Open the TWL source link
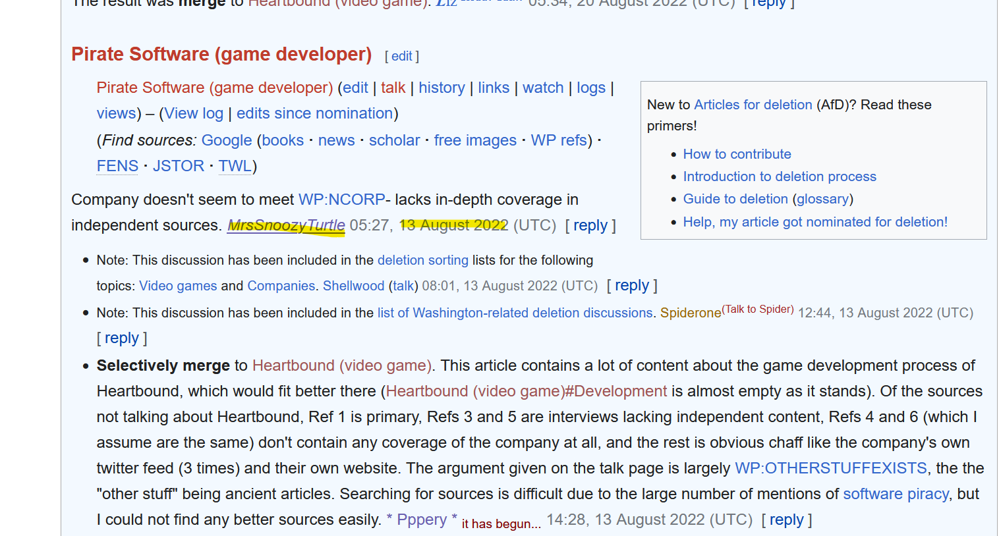This screenshot has height=536, width=999. [x=235, y=166]
